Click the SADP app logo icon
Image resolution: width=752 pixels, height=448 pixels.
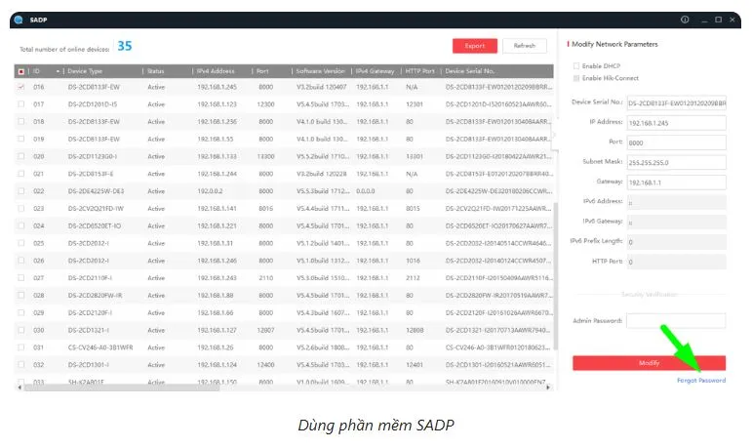[20, 19]
